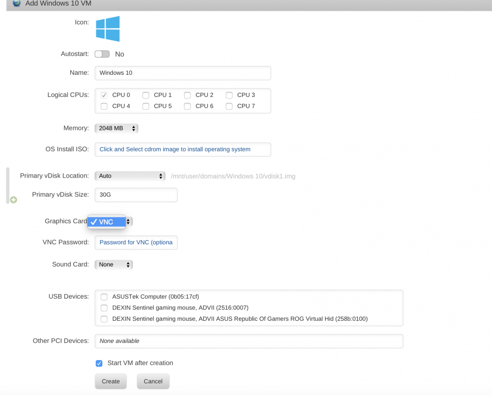The image size is (492, 395).
Task: Select VNC in Graphics Card menu
Action: (107, 222)
